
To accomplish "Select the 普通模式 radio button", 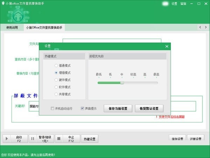I will point(56,66).
